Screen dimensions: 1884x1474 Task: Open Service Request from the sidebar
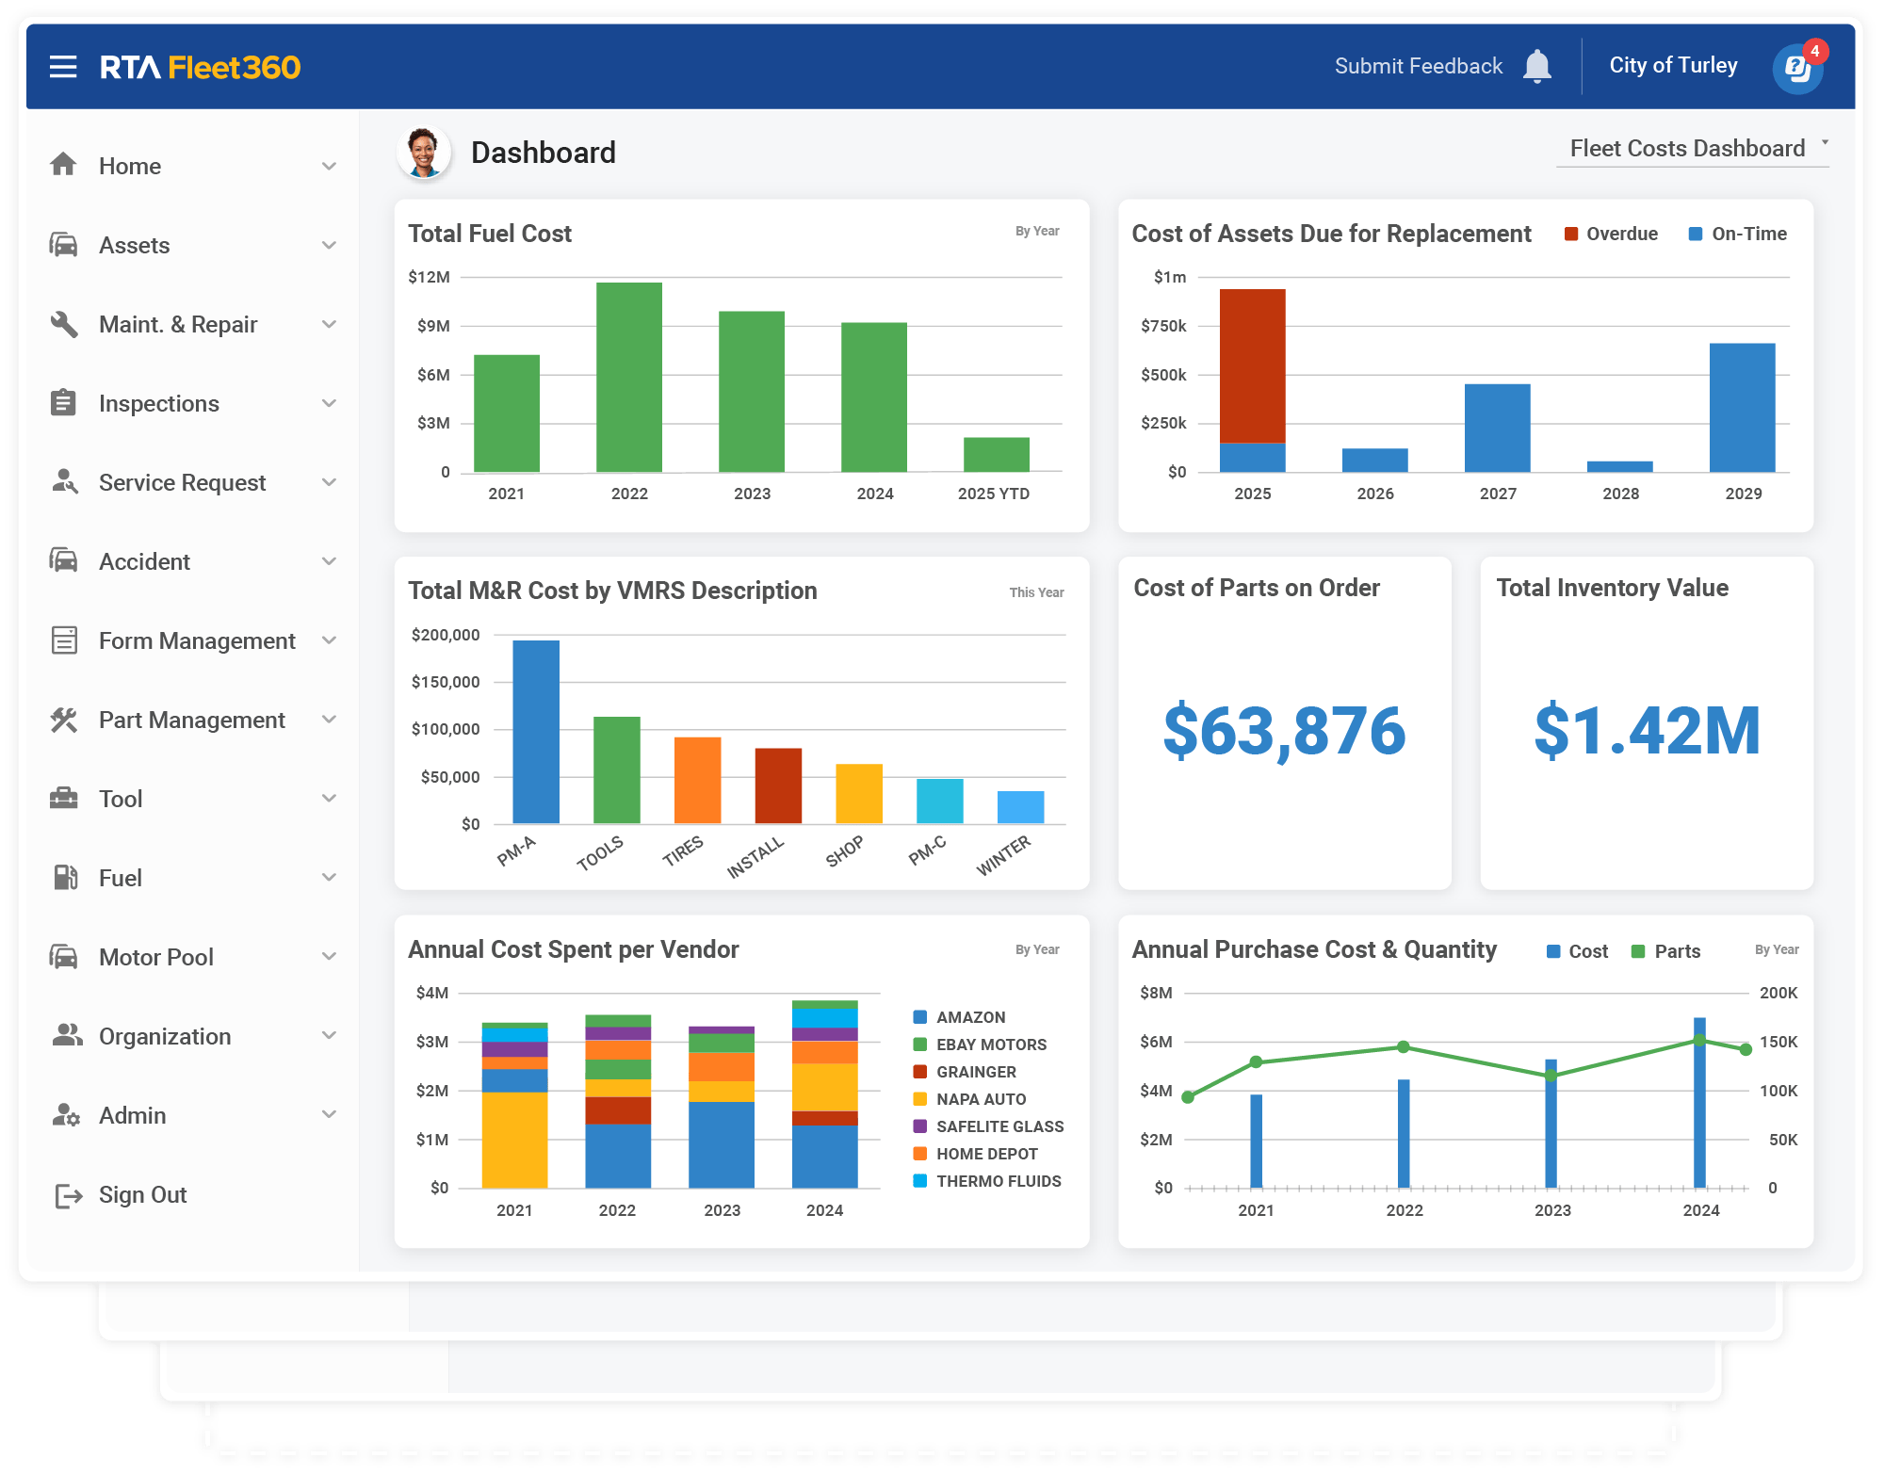tap(181, 482)
